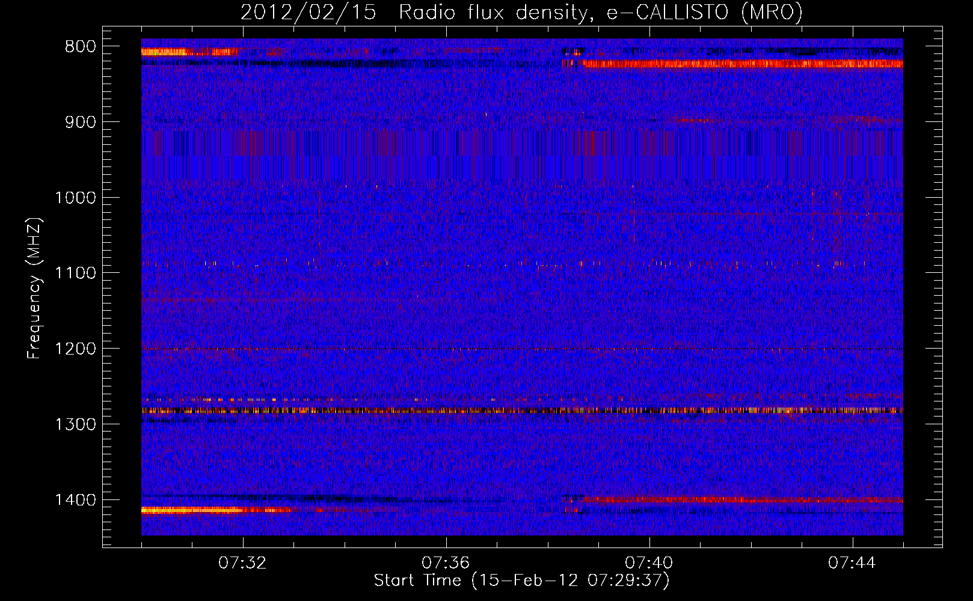Select the '1200' frequency axis label
The height and width of the screenshot is (601, 973).
76,349
